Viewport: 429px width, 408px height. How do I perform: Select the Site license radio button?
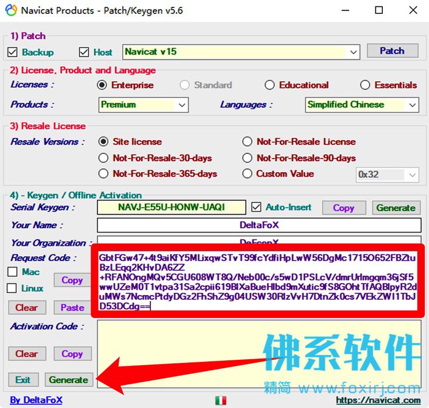coord(103,141)
